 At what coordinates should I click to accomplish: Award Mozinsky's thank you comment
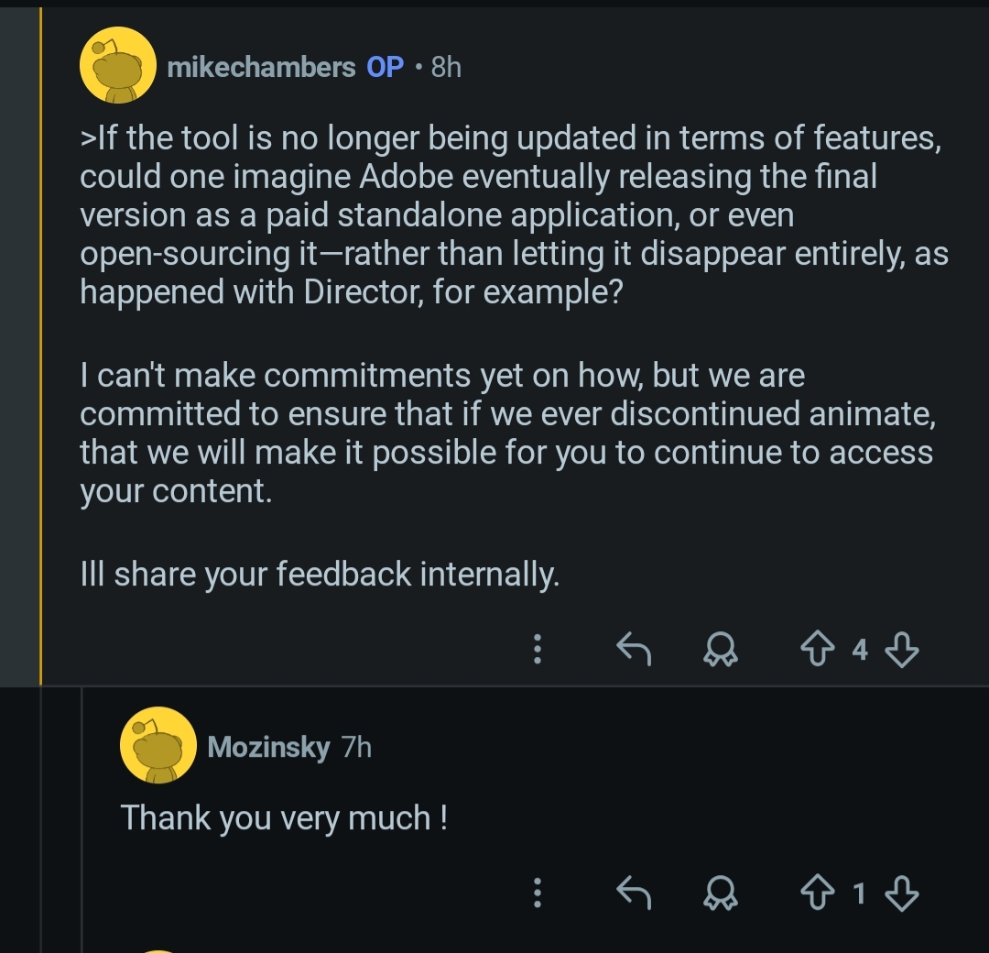pos(721,893)
